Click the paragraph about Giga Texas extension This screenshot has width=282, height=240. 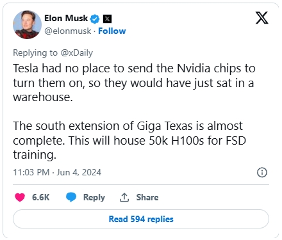[x=129, y=140]
